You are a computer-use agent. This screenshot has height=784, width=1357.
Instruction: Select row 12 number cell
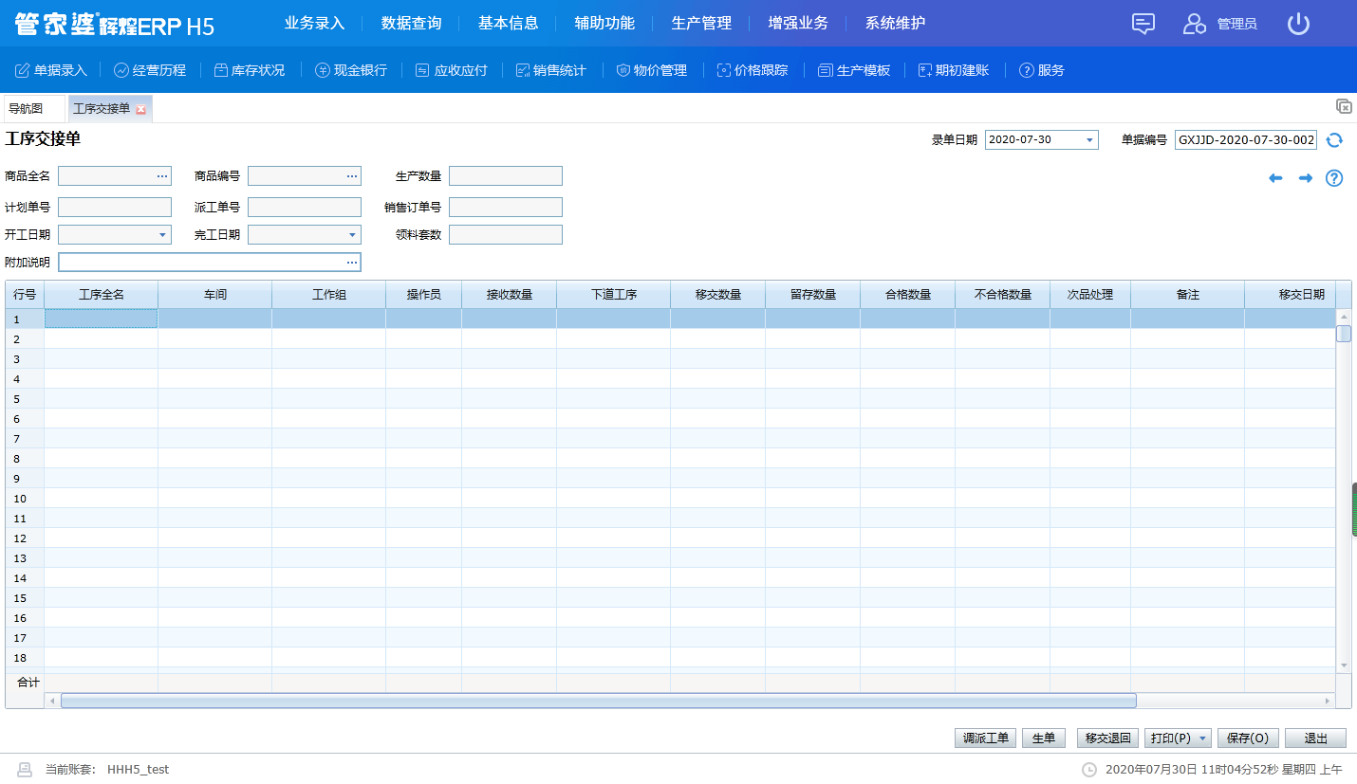click(25, 538)
